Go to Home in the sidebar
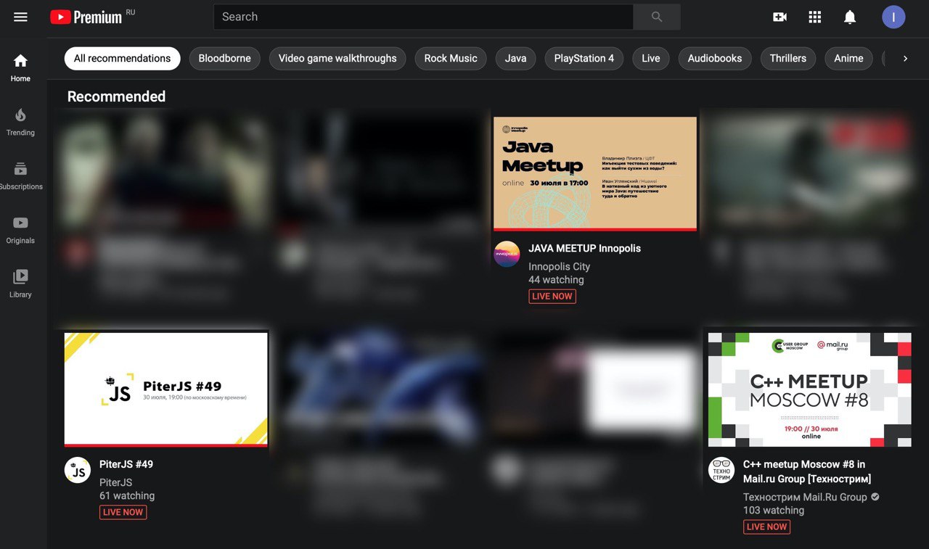This screenshot has height=549, width=929. pyautogui.click(x=20, y=67)
